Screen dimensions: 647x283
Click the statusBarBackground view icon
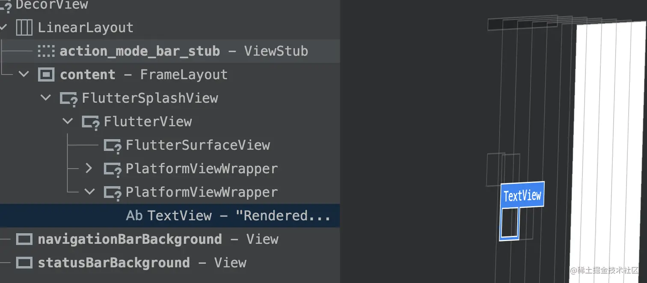coord(24,262)
